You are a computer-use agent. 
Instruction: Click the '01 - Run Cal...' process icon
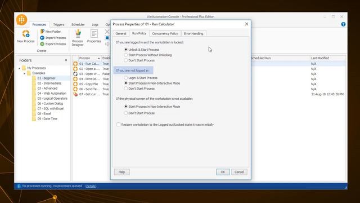click(75, 64)
